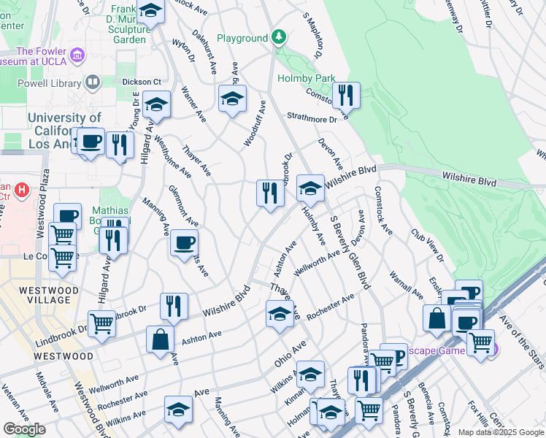Click the Playground park pin

tap(279, 37)
